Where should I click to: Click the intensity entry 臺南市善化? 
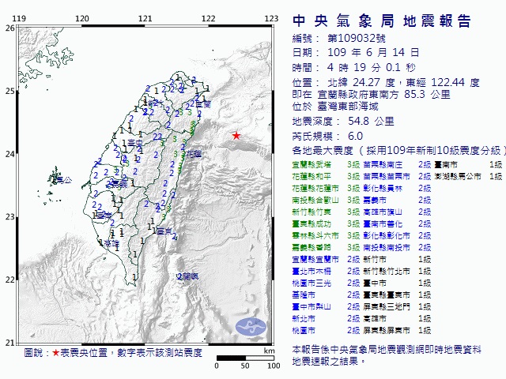tap(383, 224)
